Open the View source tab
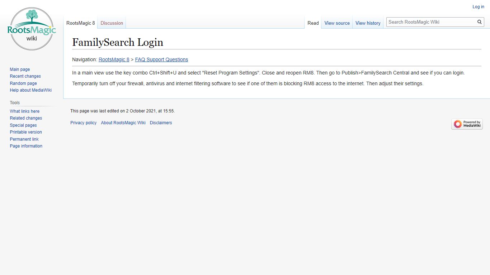The height and width of the screenshot is (275, 490). tap(337, 23)
